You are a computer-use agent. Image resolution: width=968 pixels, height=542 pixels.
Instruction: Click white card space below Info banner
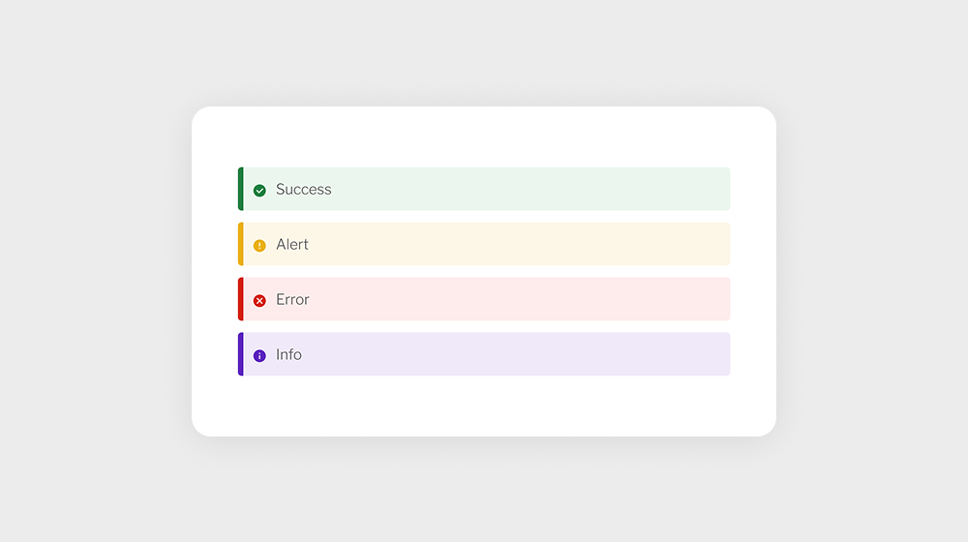pos(484,406)
